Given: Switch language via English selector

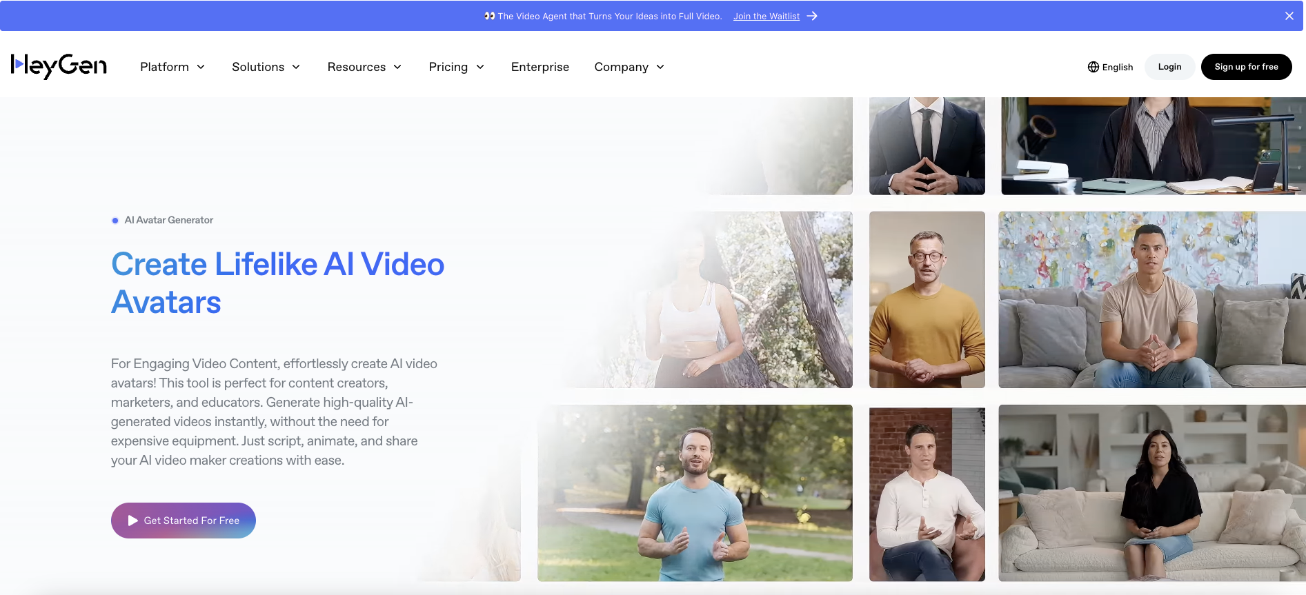Looking at the screenshot, I should (x=1110, y=67).
